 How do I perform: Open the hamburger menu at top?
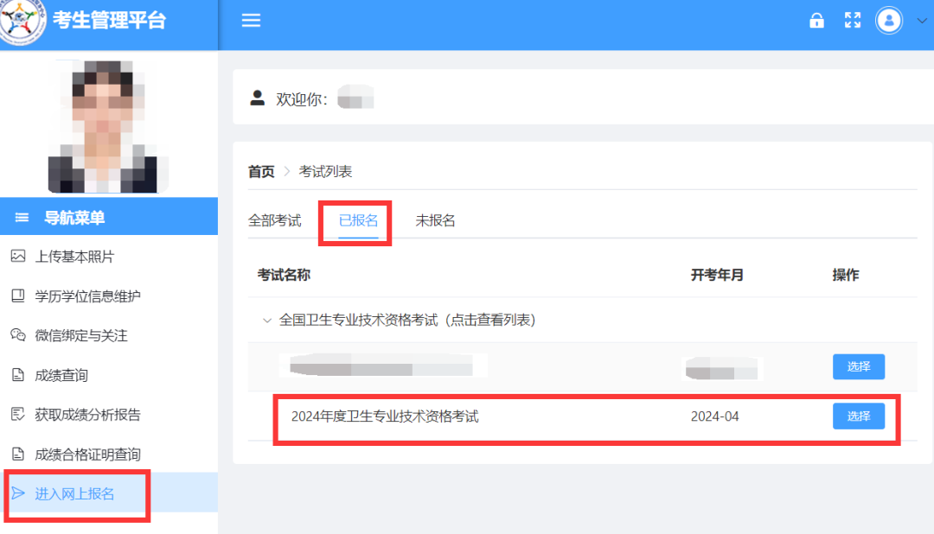[x=251, y=20]
